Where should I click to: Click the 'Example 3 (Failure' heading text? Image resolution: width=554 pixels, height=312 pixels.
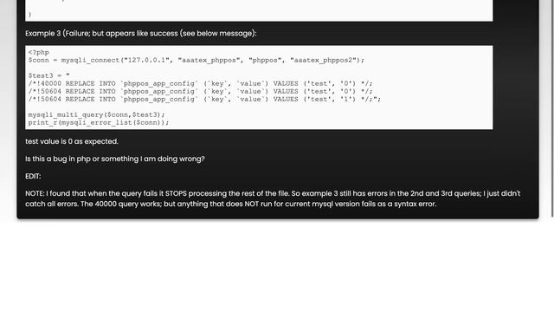pos(56,33)
